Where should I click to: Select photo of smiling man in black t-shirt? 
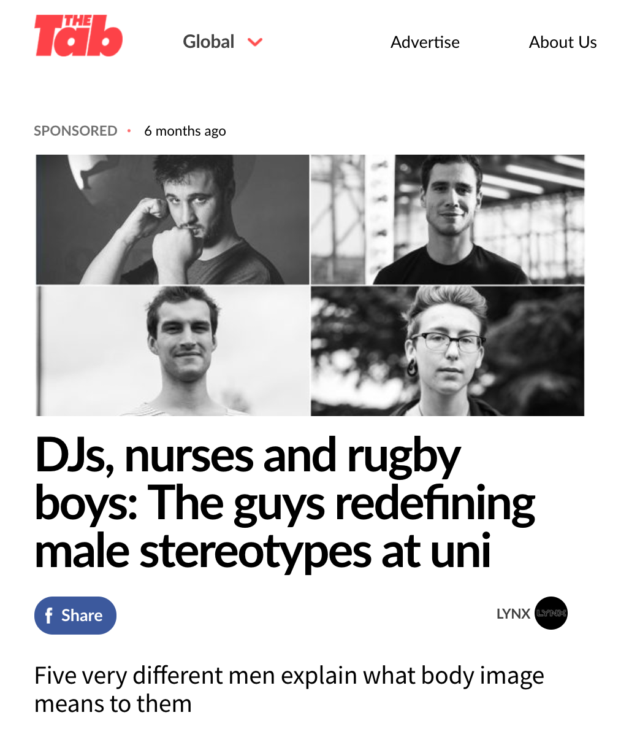(x=448, y=220)
